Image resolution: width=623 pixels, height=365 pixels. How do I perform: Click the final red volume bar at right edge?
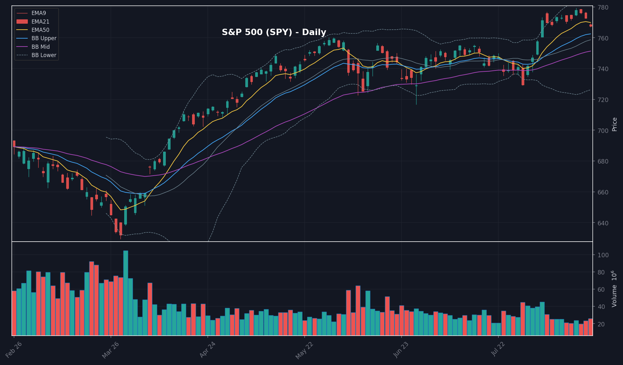pos(590,327)
